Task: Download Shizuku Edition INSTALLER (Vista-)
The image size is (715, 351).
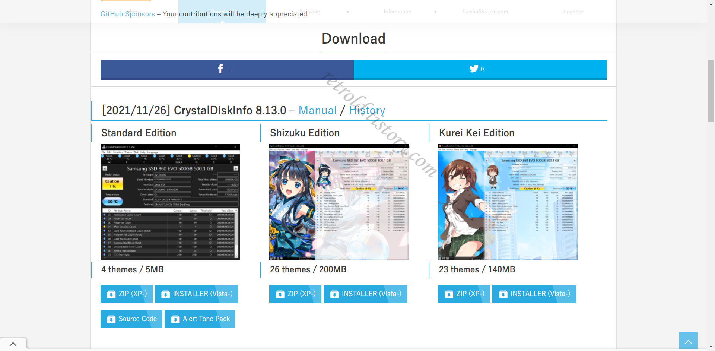Action: [x=365, y=294]
